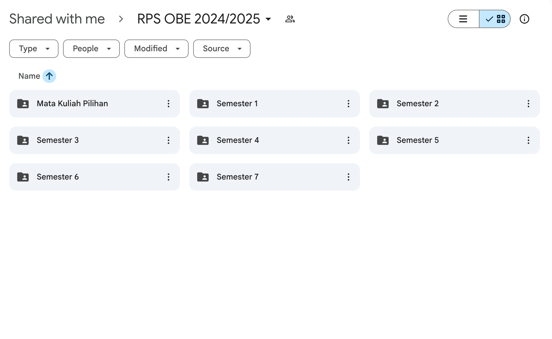Click the shared folder people icon
Viewport: 552px width, 339px height.
point(290,19)
